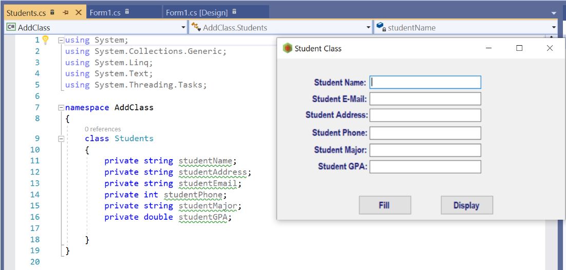
Task: Click the pin icon on Students.cs tab
Action: click(66, 13)
